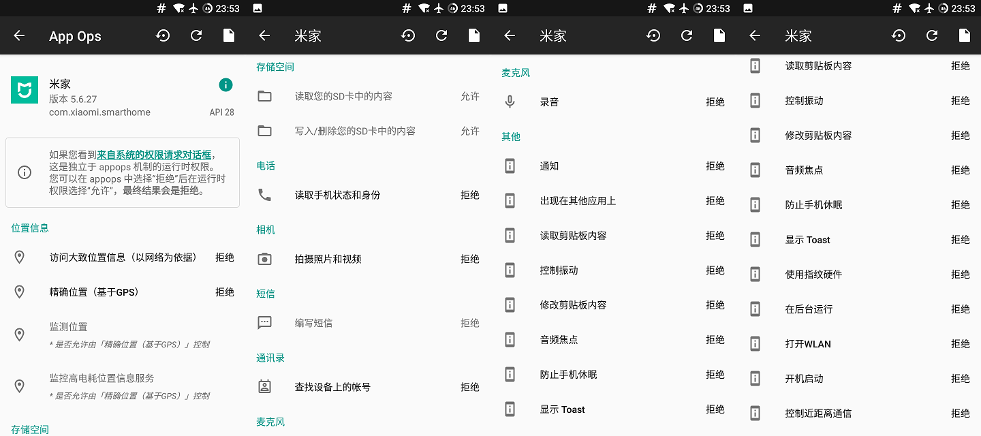Tap the teal 米家 app logo
981x436 pixels.
[x=25, y=90]
